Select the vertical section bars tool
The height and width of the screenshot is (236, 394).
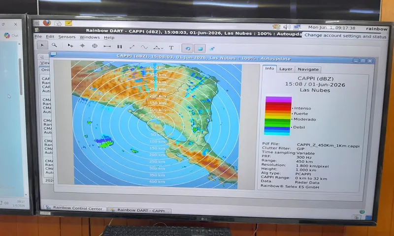(120, 47)
